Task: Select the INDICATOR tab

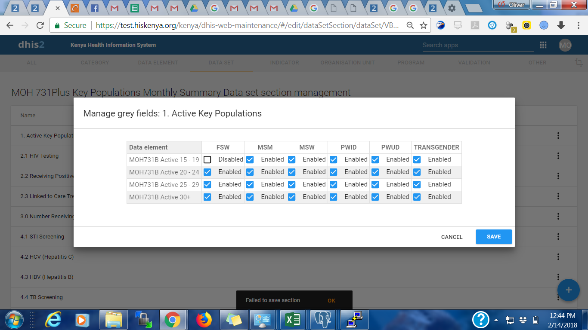Action: [x=285, y=63]
